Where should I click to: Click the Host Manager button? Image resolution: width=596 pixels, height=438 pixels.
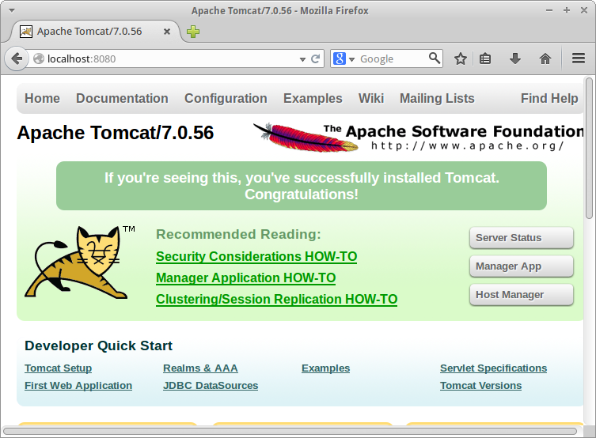click(x=521, y=295)
